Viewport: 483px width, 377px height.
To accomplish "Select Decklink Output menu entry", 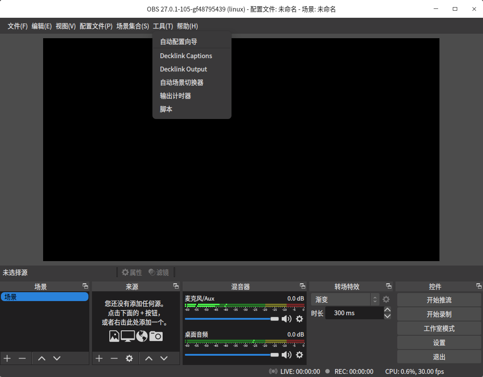I will coord(192,69).
